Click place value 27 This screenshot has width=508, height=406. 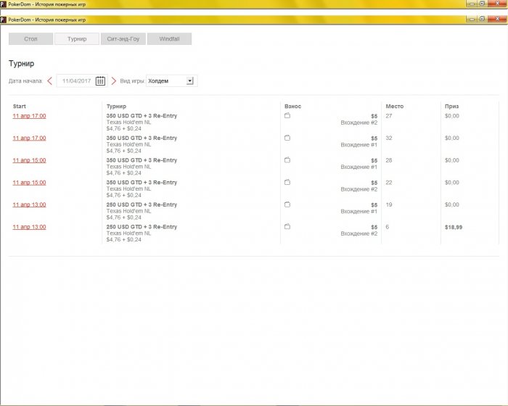pos(389,116)
